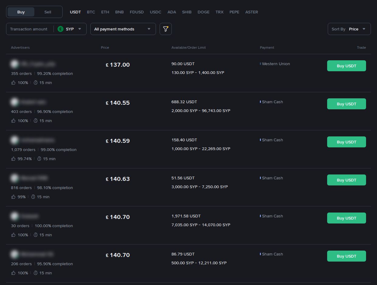Open the SYP currency dropdown
Image resolution: width=377 pixels, height=285 pixels.
[70, 29]
